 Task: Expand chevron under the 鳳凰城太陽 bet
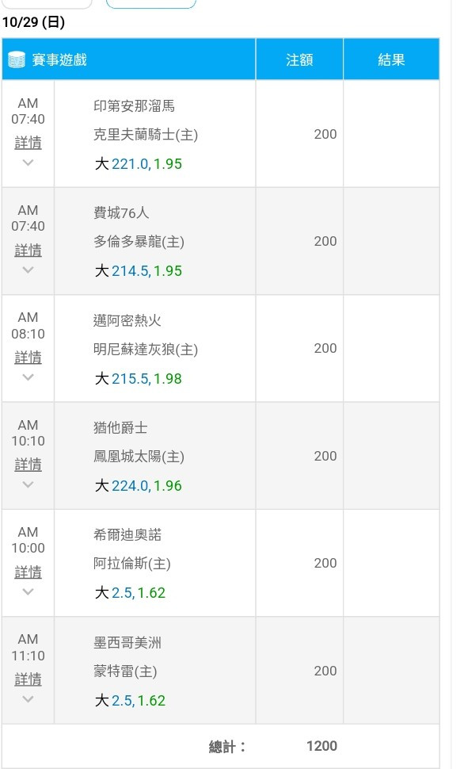point(28,484)
